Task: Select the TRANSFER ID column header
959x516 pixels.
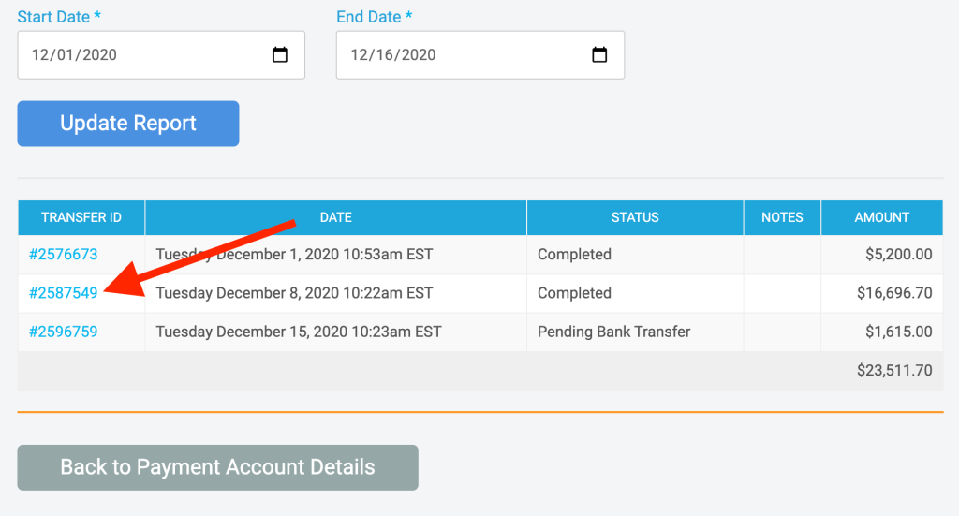Action: click(81, 217)
